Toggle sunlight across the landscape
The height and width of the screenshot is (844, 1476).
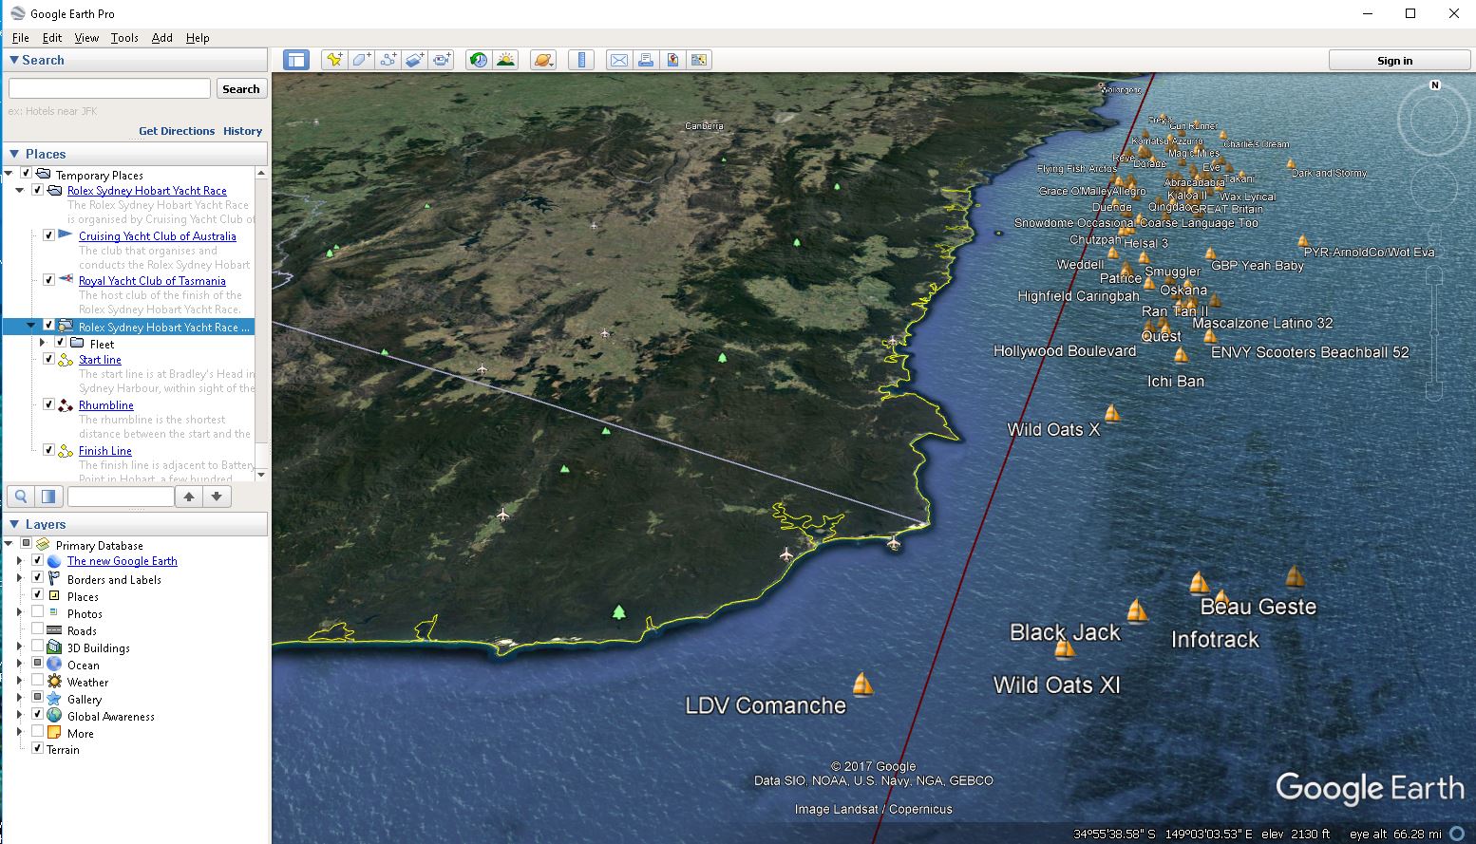(505, 60)
